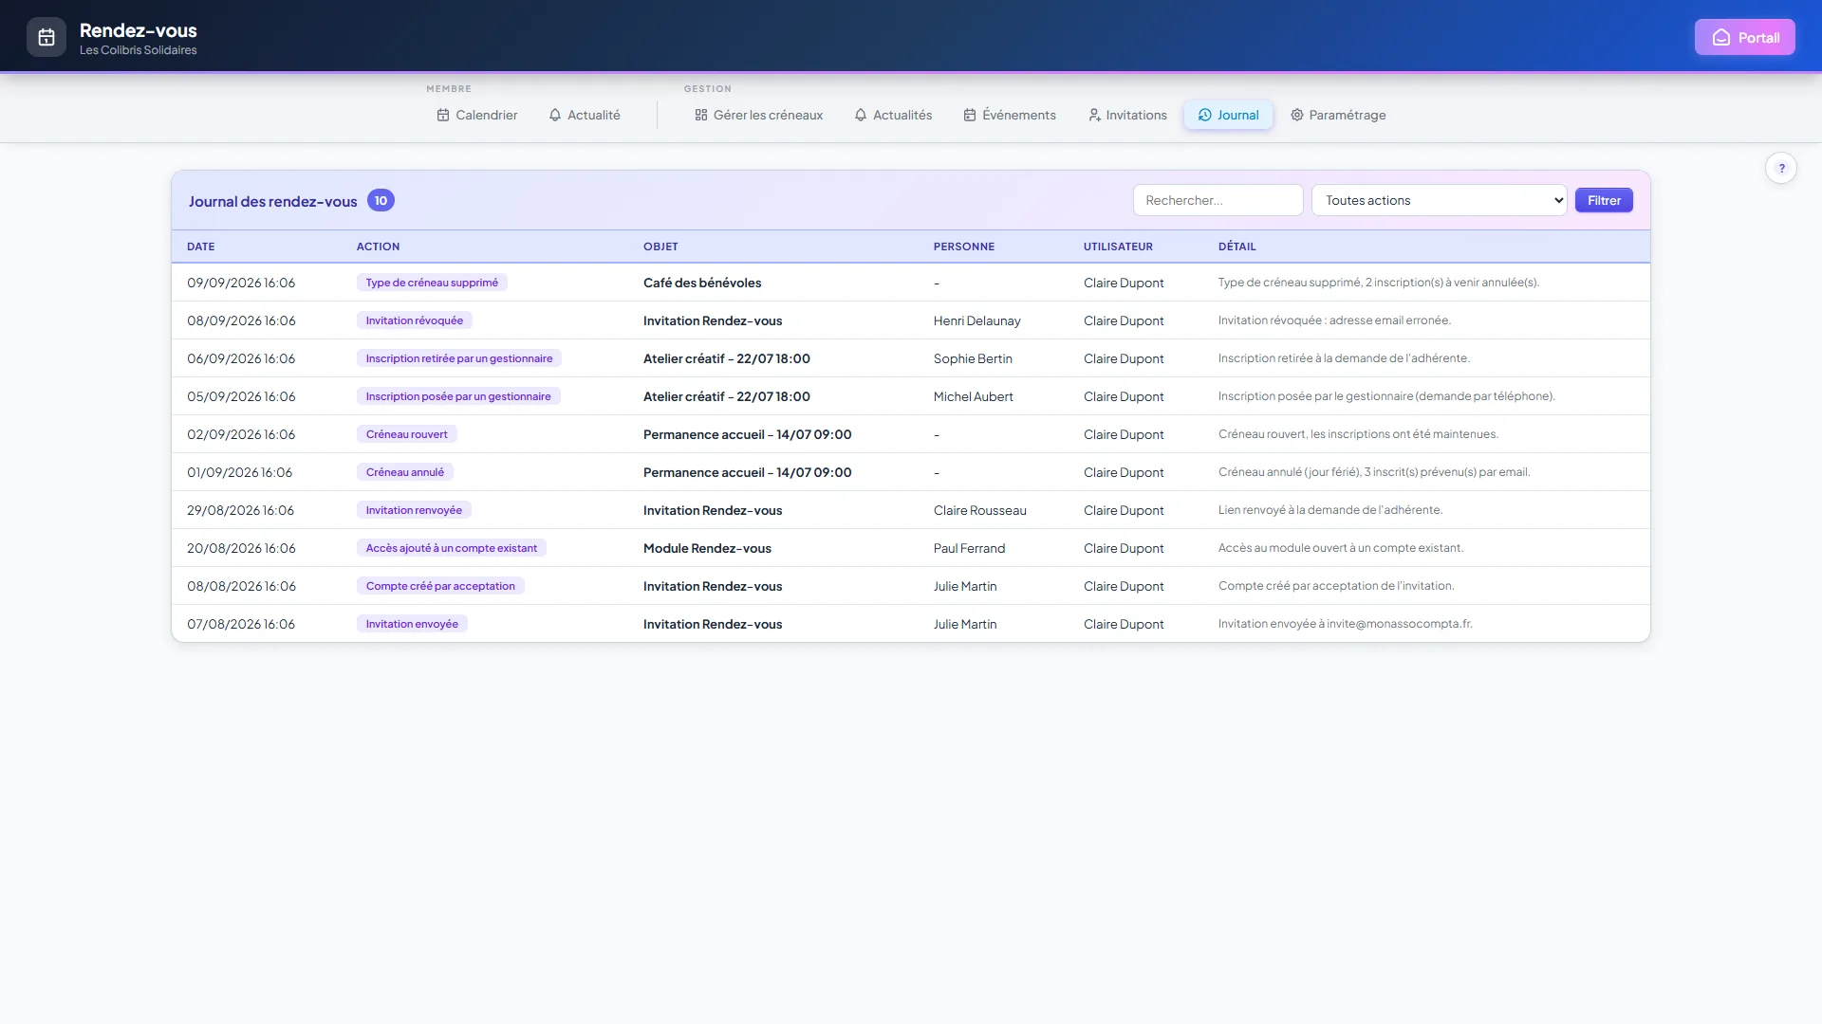Viewport: 1822px width, 1024px height.
Task: Click the Créneau annulé tag
Action: [405, 472]
